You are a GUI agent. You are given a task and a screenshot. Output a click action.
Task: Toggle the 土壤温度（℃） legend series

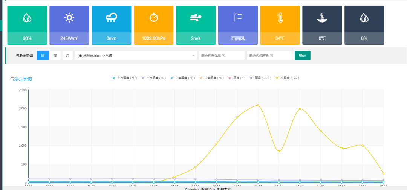click(x=182, y=78)
